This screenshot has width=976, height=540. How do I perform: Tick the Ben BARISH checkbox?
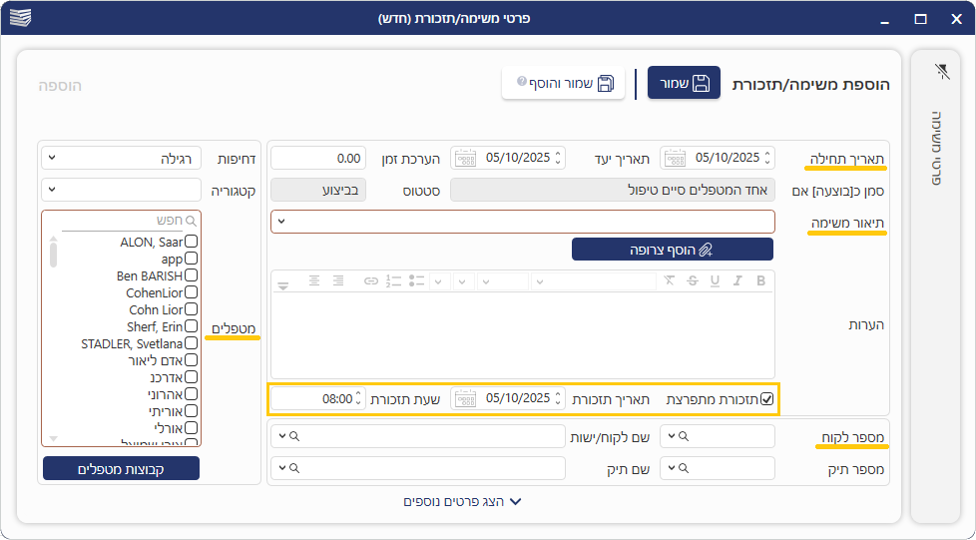point(191,275)
